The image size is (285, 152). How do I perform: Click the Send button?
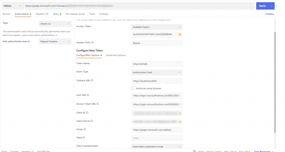coord(262,6)
